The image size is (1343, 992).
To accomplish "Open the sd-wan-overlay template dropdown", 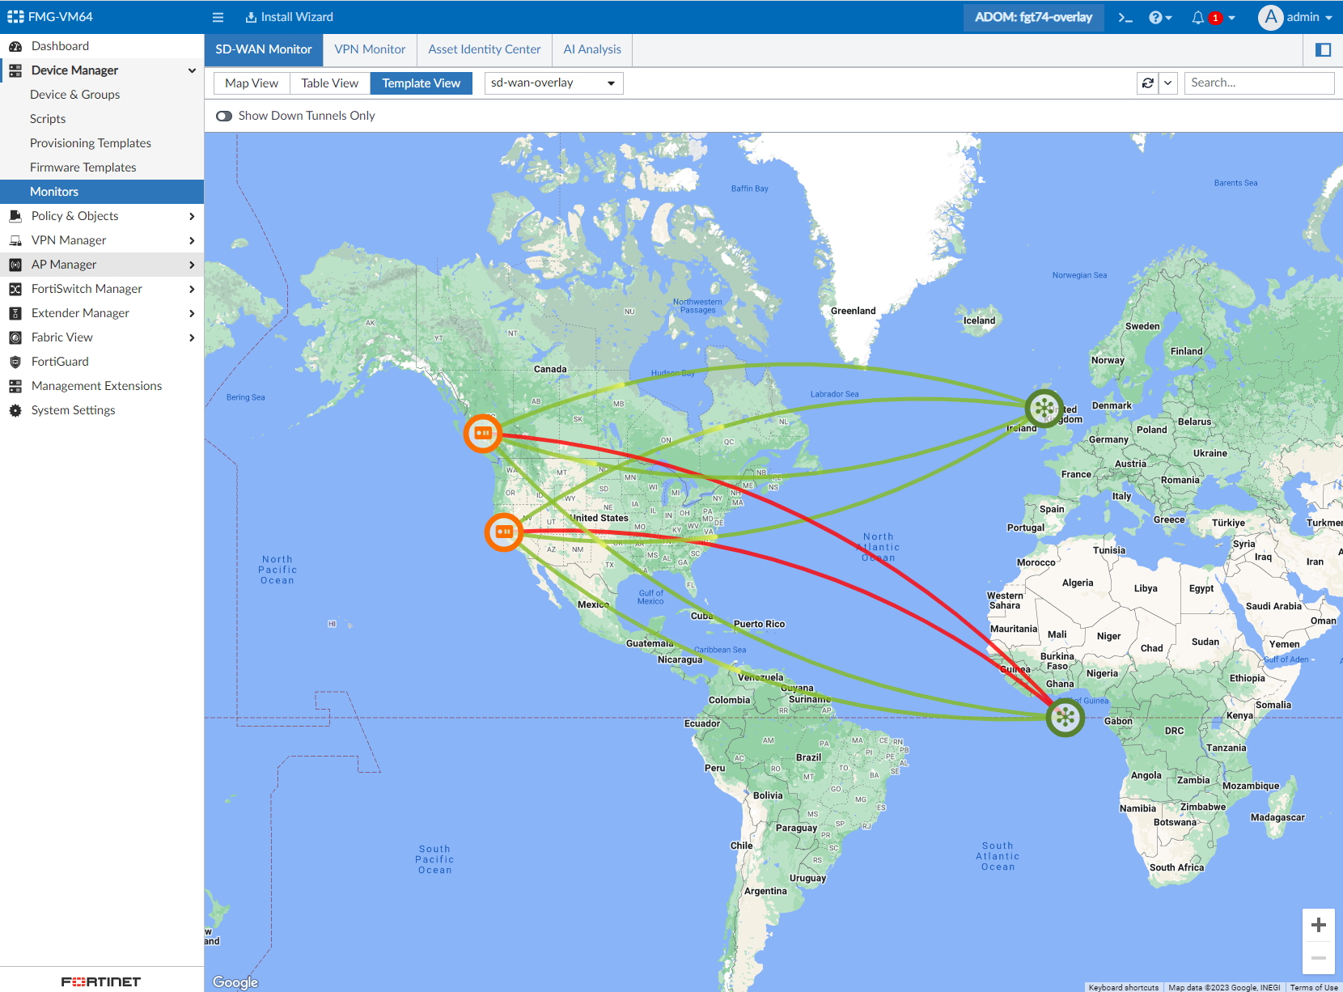I will pos(554,83).
